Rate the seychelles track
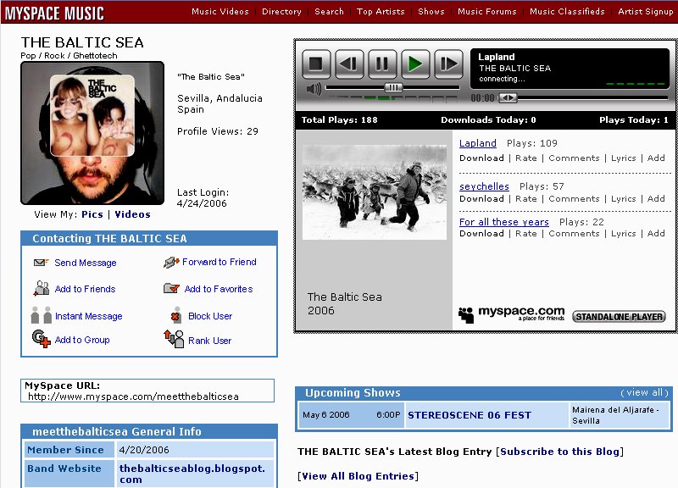The width and height of the screenshot is (678, 488). (525, 199)
